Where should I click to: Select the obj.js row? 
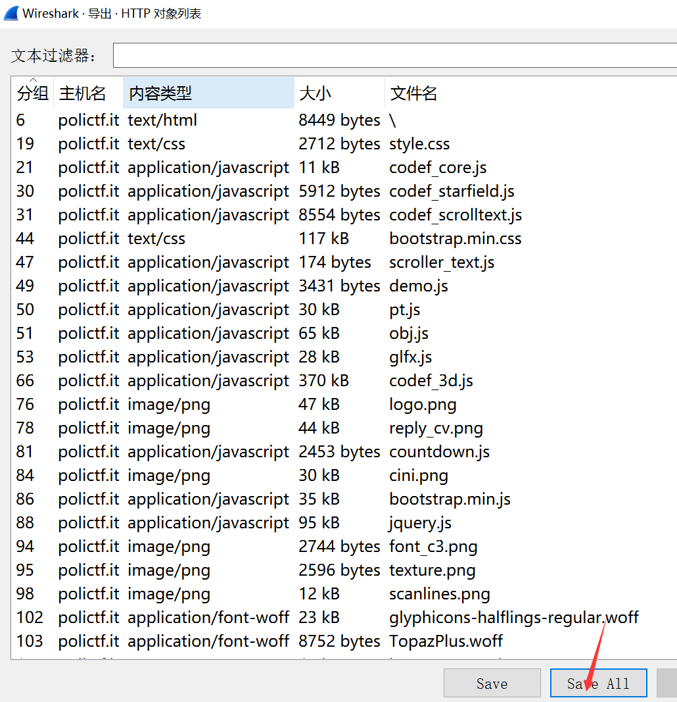(x=344, y=333)
